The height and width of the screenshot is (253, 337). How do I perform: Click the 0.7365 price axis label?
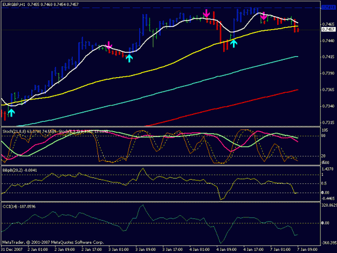tap(328, 90)
